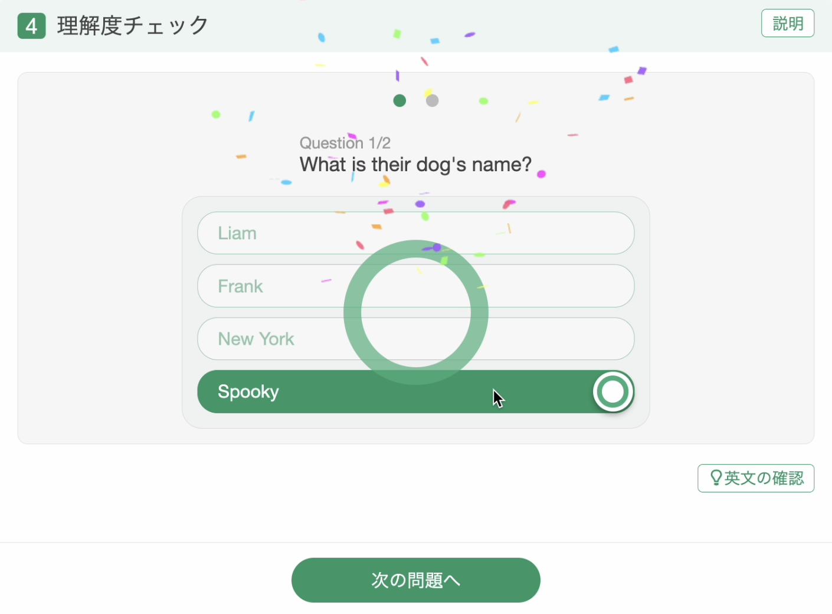Click the Question 1/2 label
Image resolution: width=832 pixels, height=614 pixels.
(x=345, y=143)
